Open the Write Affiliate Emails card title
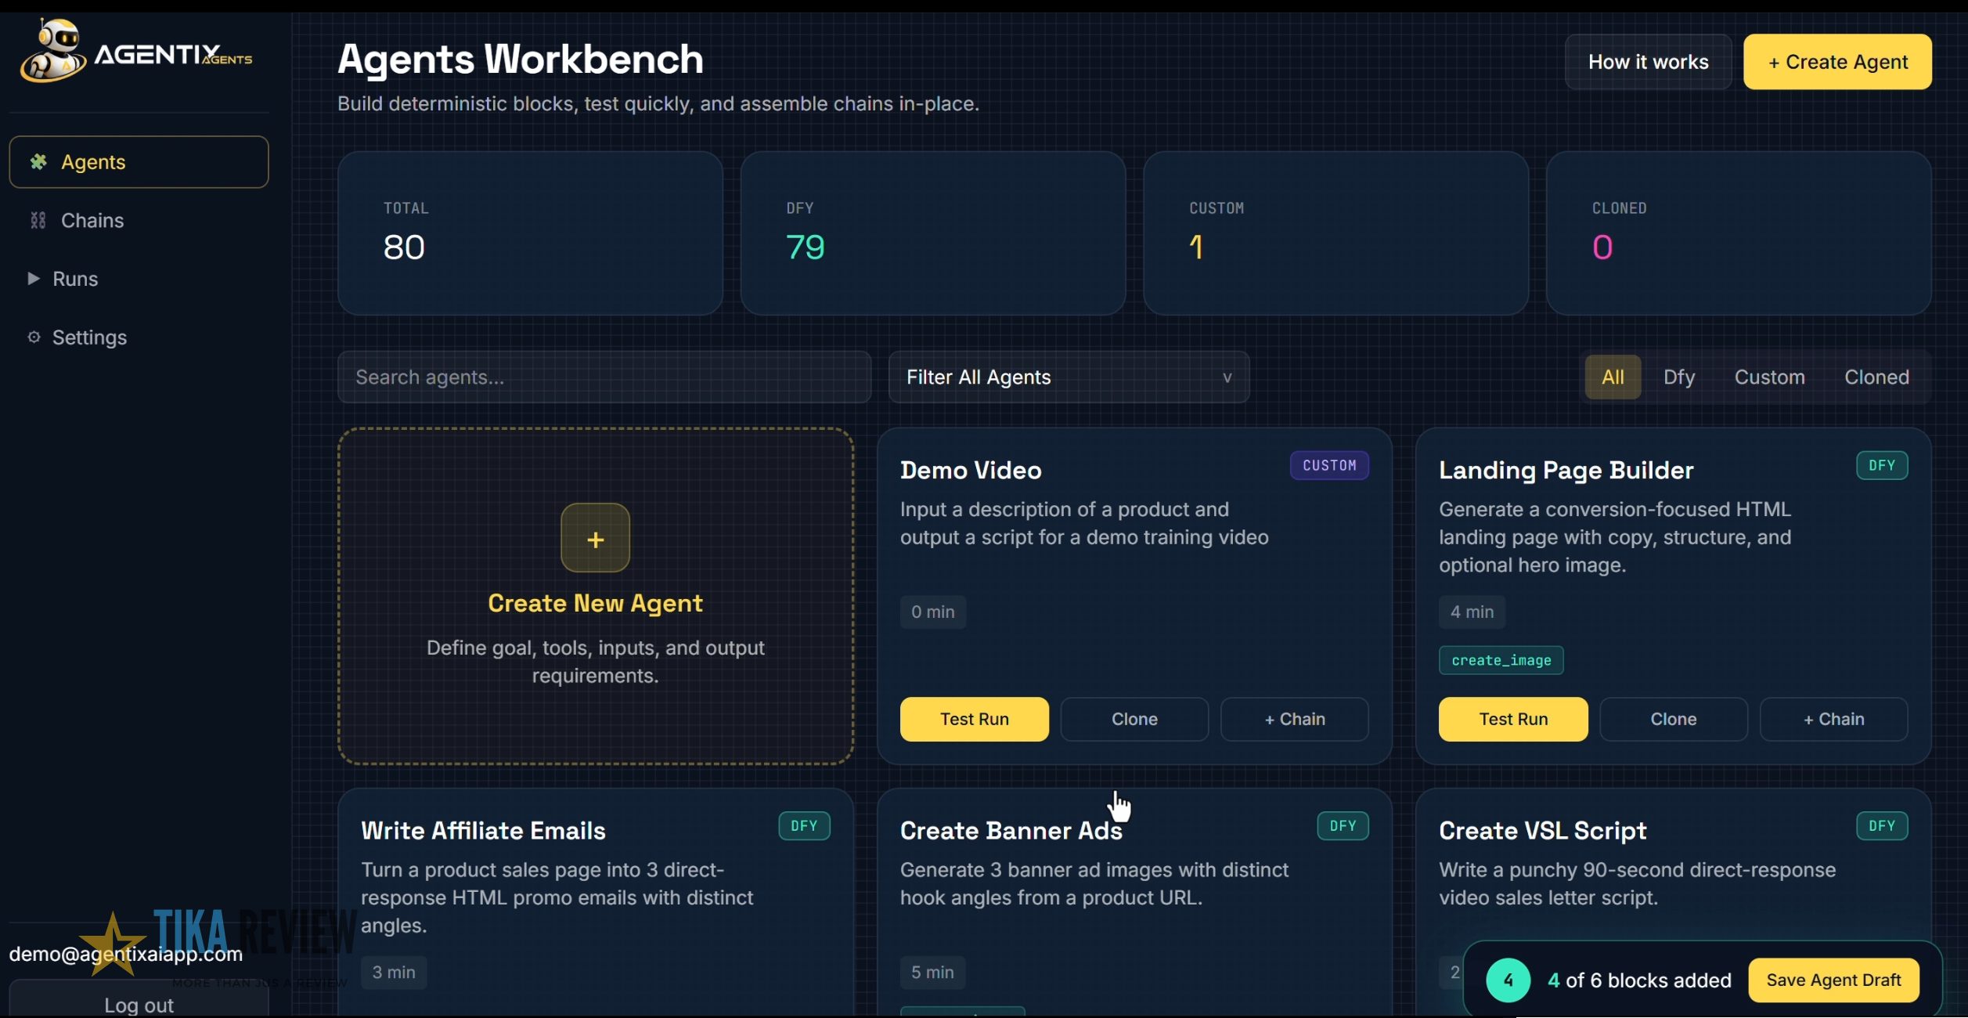The image size is (1968, 1018). (x=483, y=830)
